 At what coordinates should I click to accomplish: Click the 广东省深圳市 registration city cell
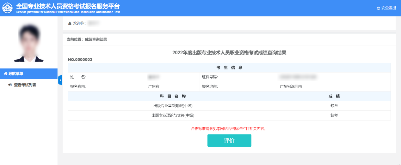click(291, 86)
